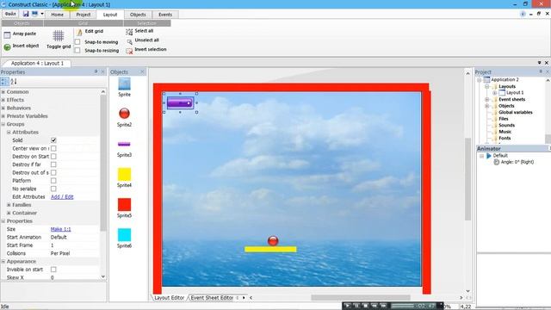Toggle Destroy if far attribute

click(53, 164)
